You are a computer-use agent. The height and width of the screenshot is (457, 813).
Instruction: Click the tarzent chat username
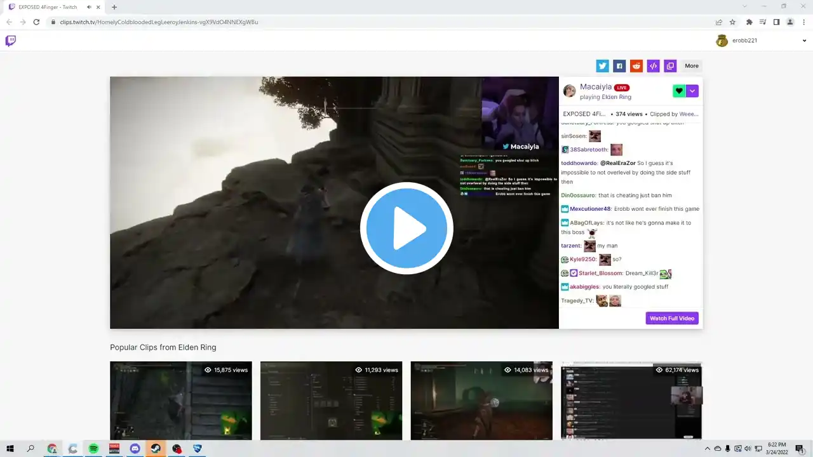pos(571,246)
